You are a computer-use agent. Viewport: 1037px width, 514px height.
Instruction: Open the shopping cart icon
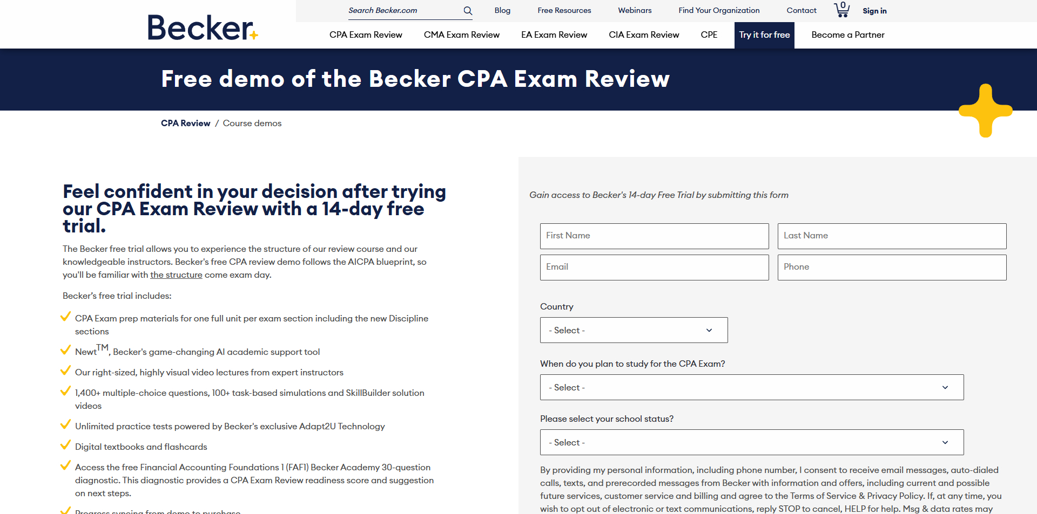click(x=841, y=10)
